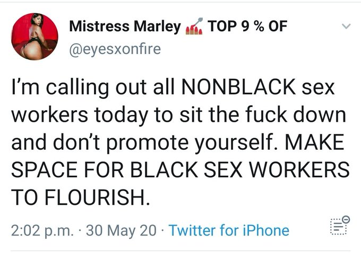
Task: Select the word NONBLACK in the tweet
Action: (x=239, y=87)
